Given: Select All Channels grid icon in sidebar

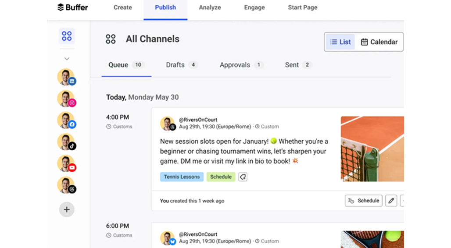Looking at the screenshot, I should coord(67,36).
